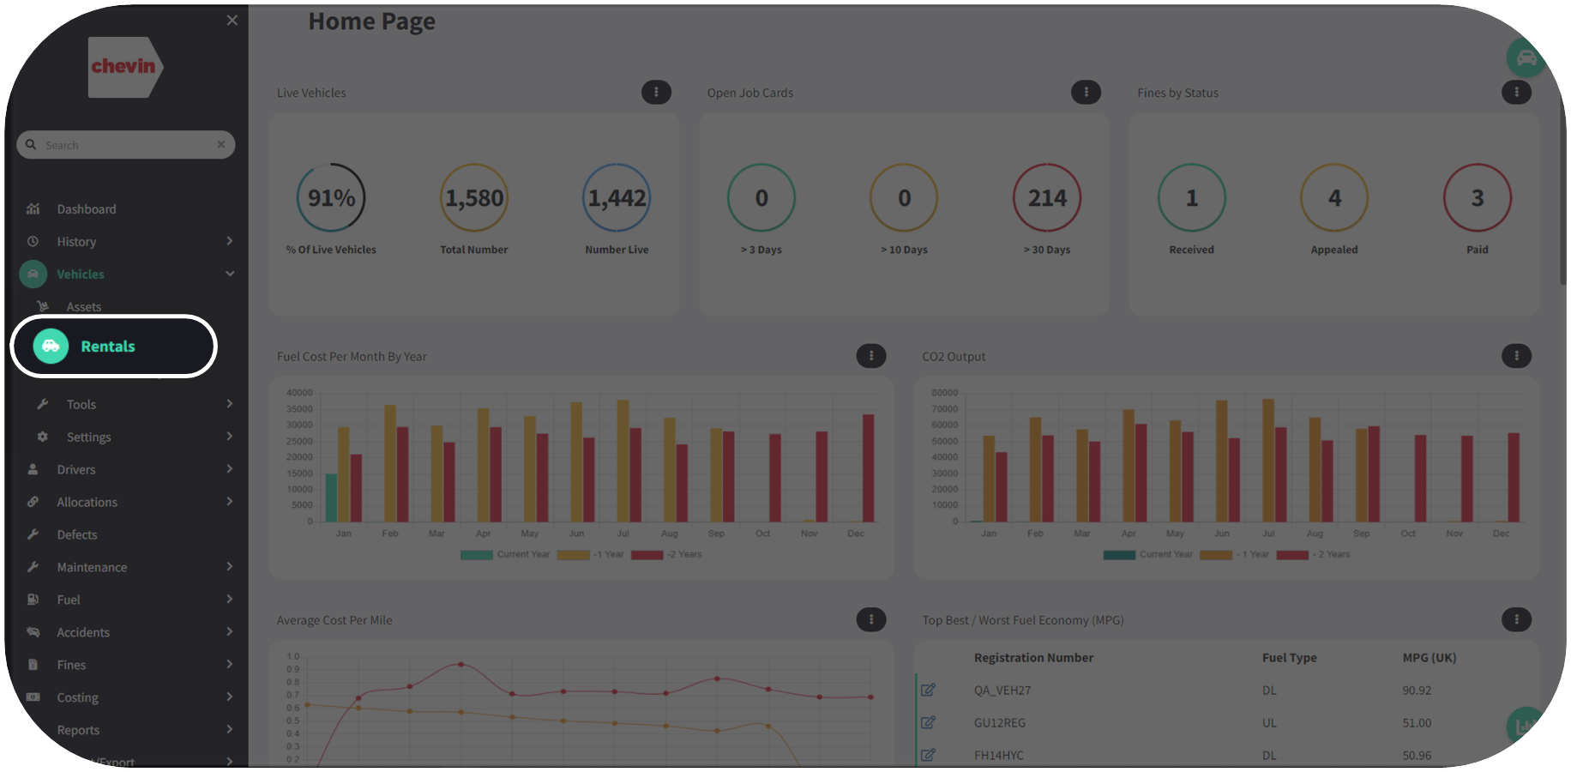Click the 1 Received fines circle
The height and width of the screenshot is (772, 1571).
pos(1192,197)
